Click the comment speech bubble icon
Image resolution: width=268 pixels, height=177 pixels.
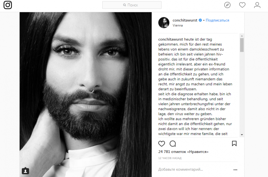coord(173,143)
